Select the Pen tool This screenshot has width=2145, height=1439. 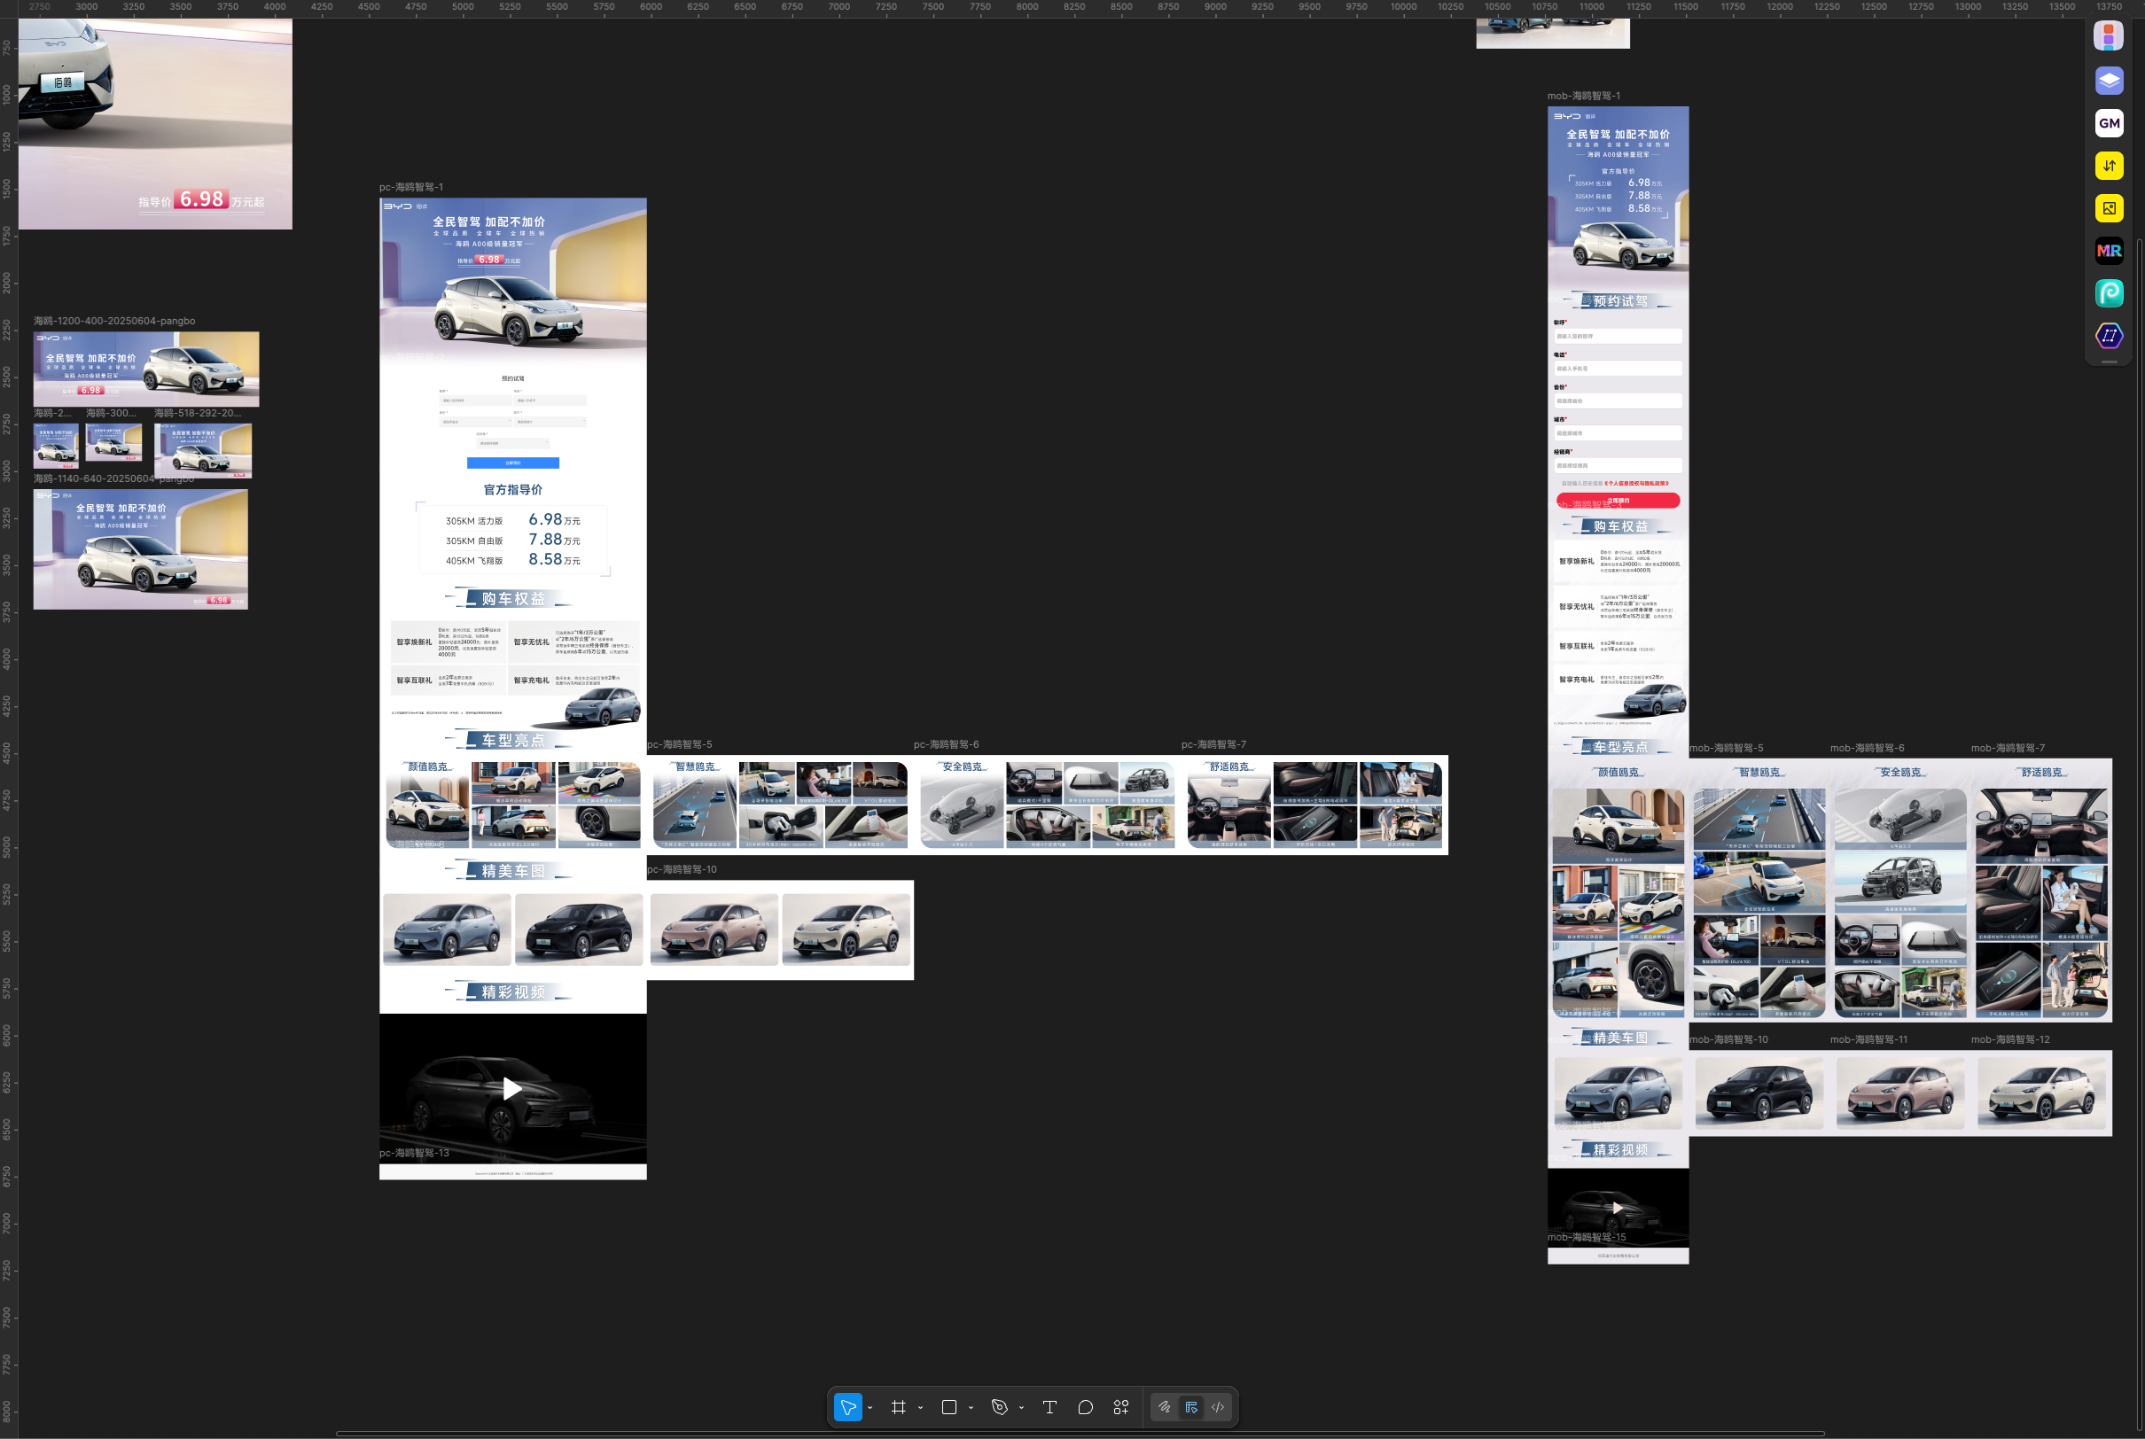[x=1000, y=1407]
